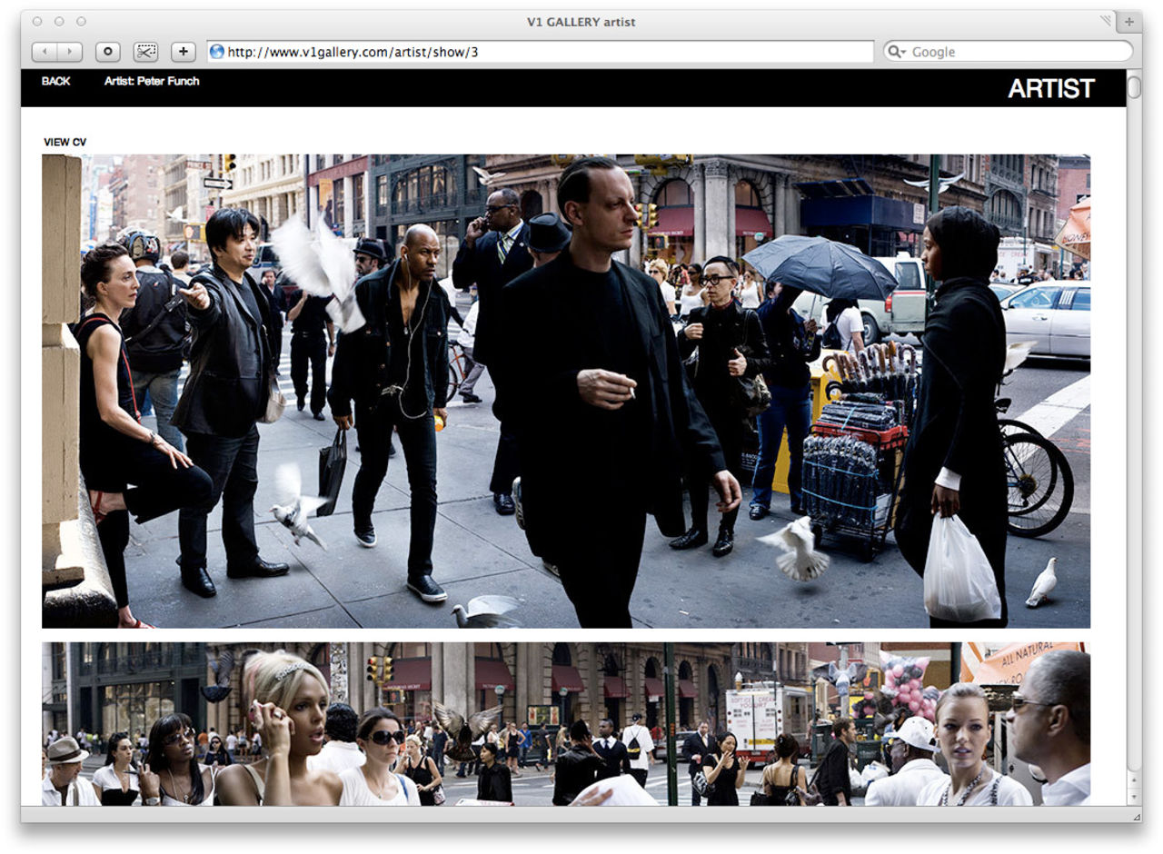Open the second panoramic crowd photograph
This screenshot has height=854, width=1163.
565,723
